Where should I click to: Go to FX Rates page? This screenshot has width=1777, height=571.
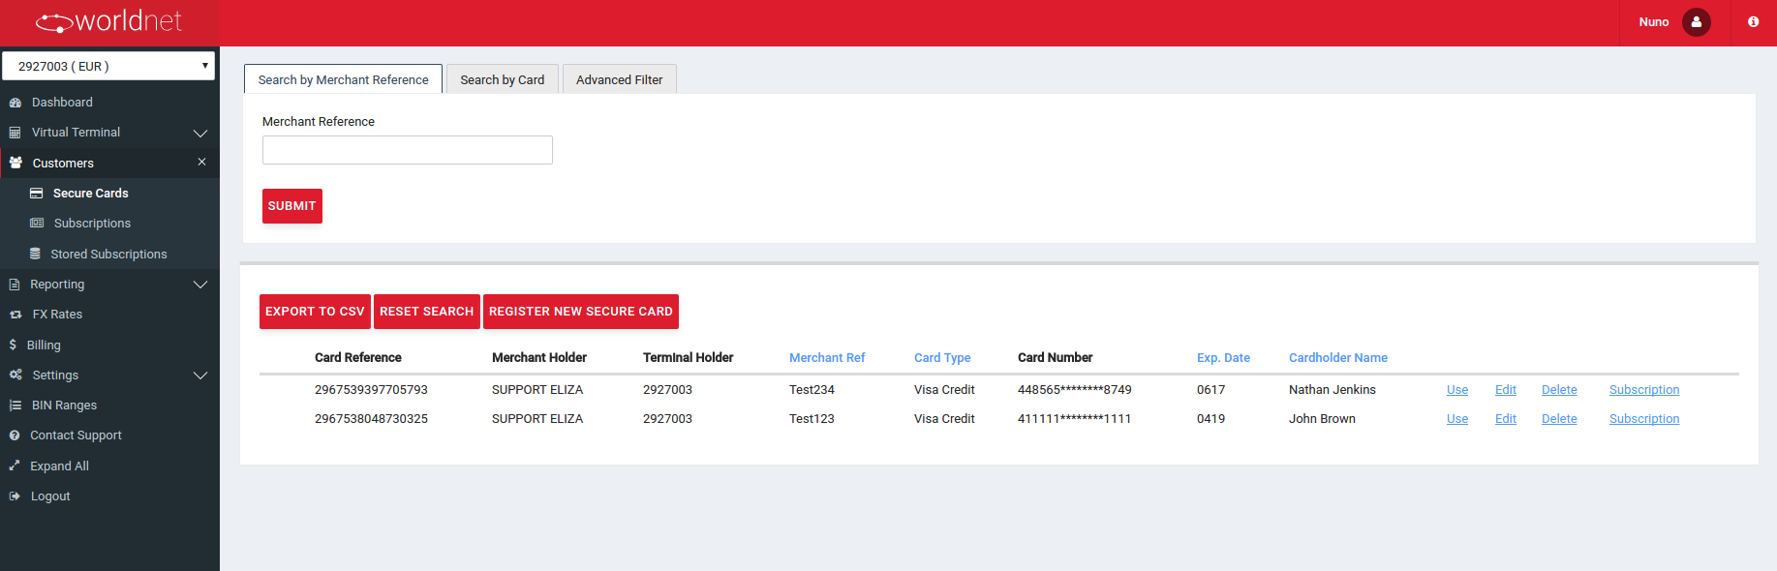point(57,315)
